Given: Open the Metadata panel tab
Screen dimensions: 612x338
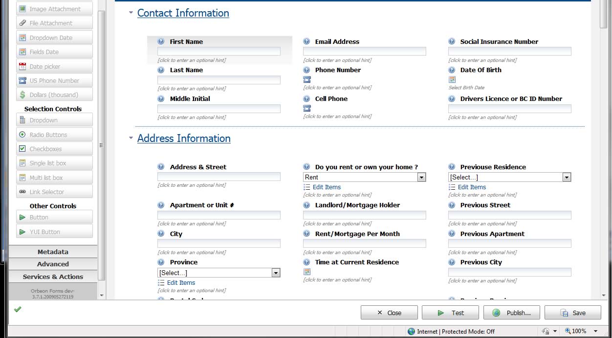Looking at the screenshot, I should (53, 252).
